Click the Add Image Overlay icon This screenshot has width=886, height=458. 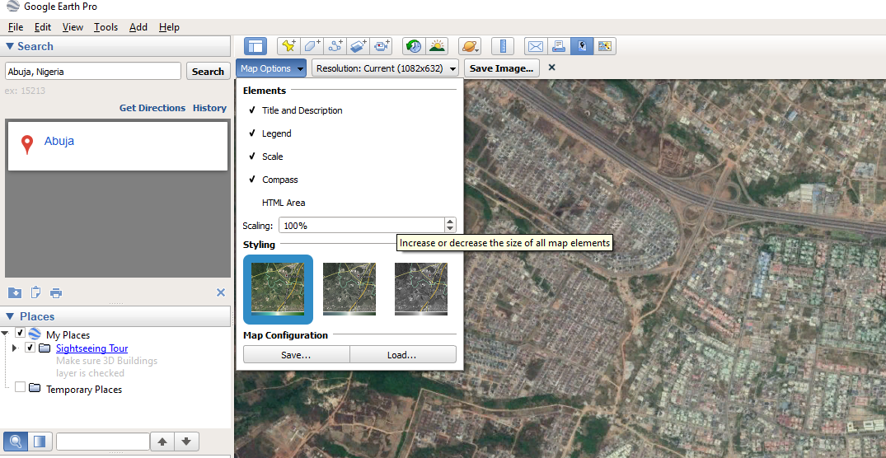click(359, 46)
